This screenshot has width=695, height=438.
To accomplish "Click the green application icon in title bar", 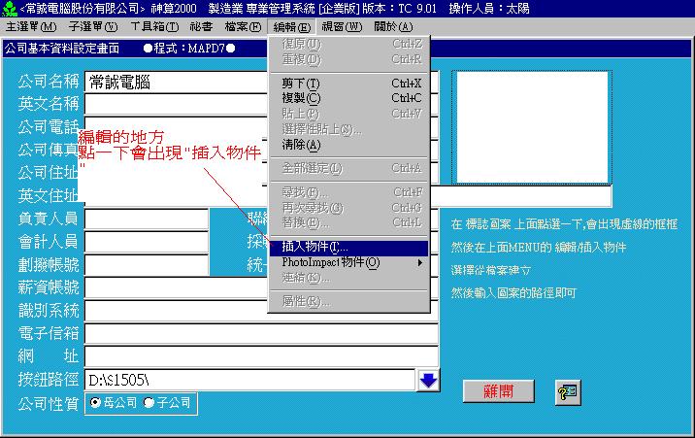I will [x=10, y=8].
